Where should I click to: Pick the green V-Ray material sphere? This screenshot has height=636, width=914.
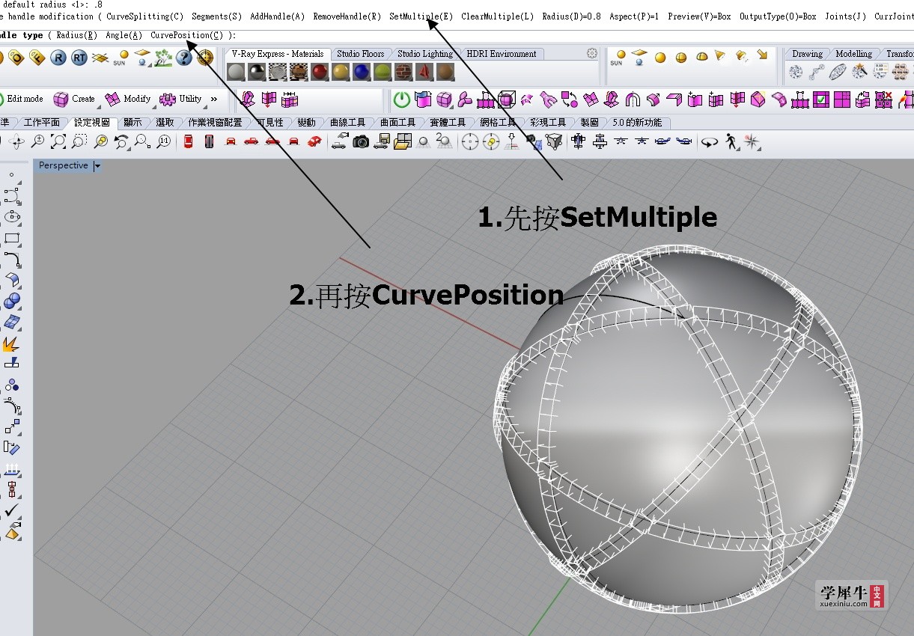tap(383, 72)
